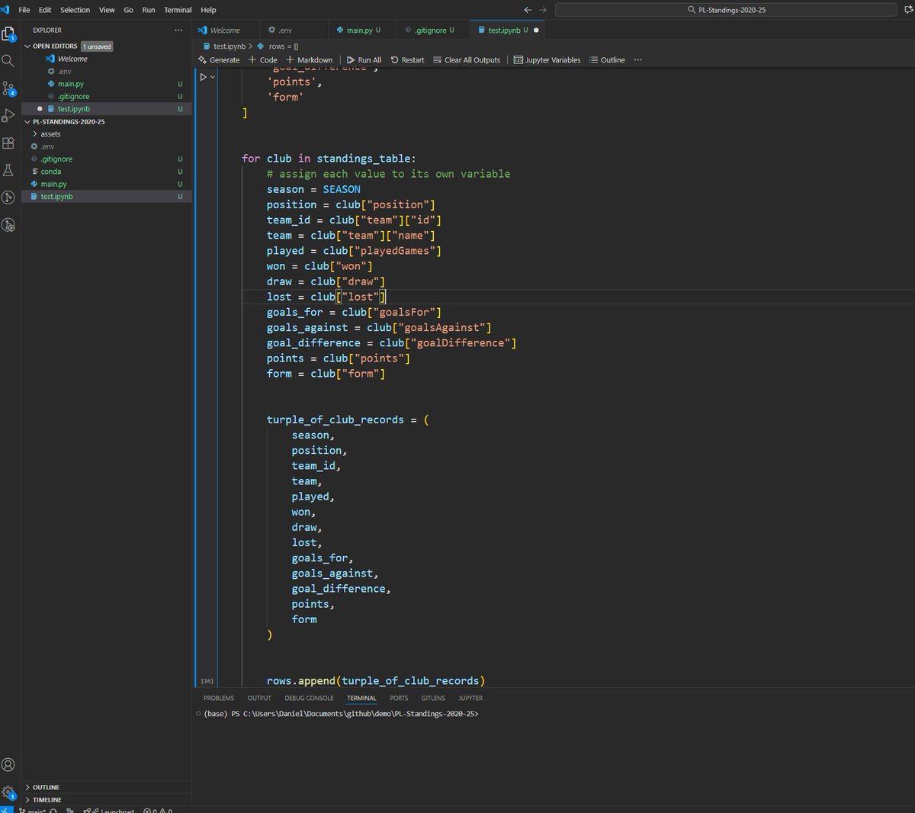
Task: Click Clear All Outputs
Action: (x=467, y=60)
